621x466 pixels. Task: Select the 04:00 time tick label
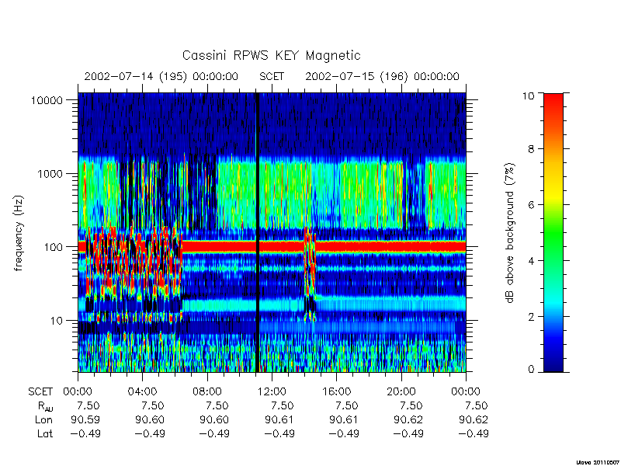[142, 392]
